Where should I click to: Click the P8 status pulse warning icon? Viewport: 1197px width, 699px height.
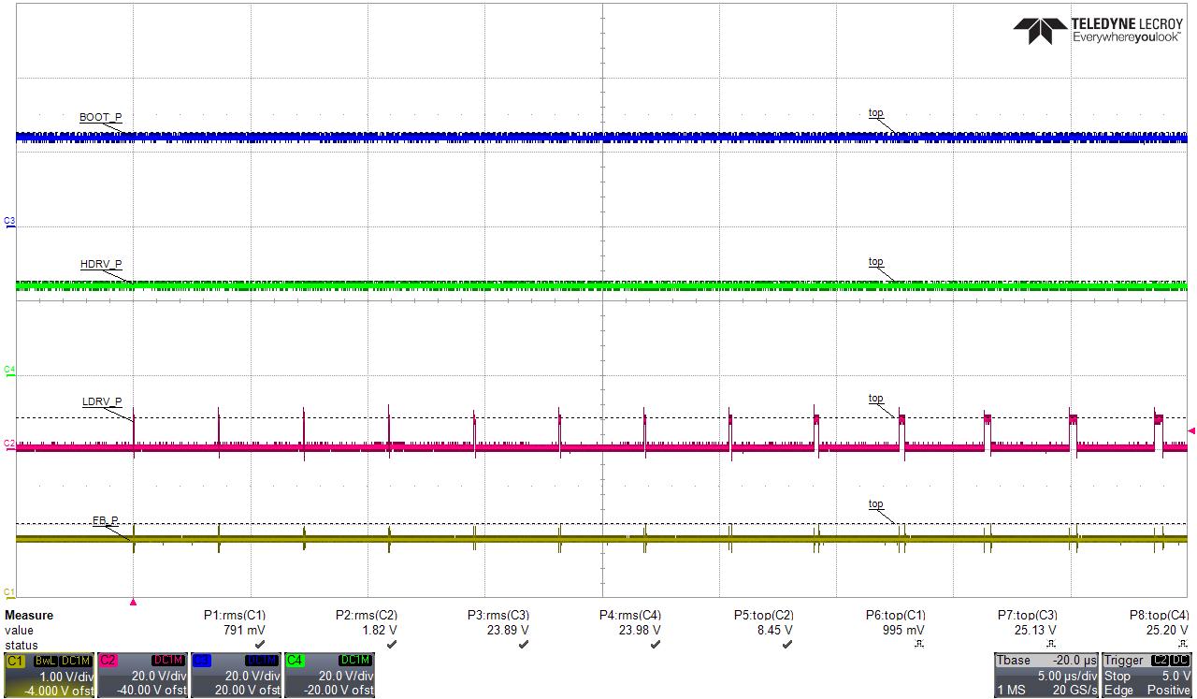[x=1183, y=645]
